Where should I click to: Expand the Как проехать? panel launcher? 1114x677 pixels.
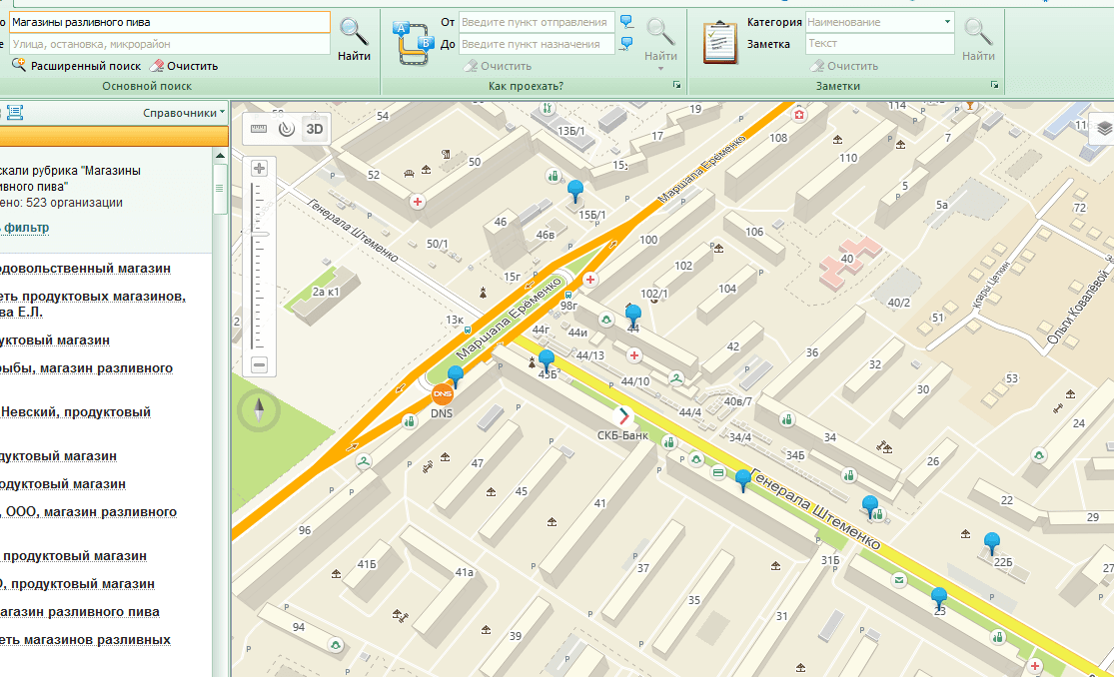coord(676,86)
